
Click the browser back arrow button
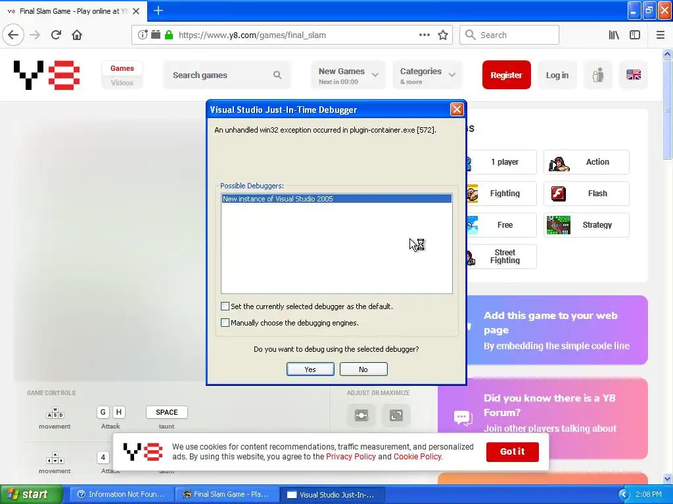[13, 35]
